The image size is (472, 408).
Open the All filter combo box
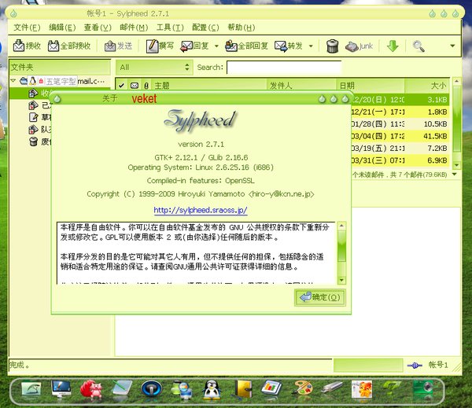(154, 67)
